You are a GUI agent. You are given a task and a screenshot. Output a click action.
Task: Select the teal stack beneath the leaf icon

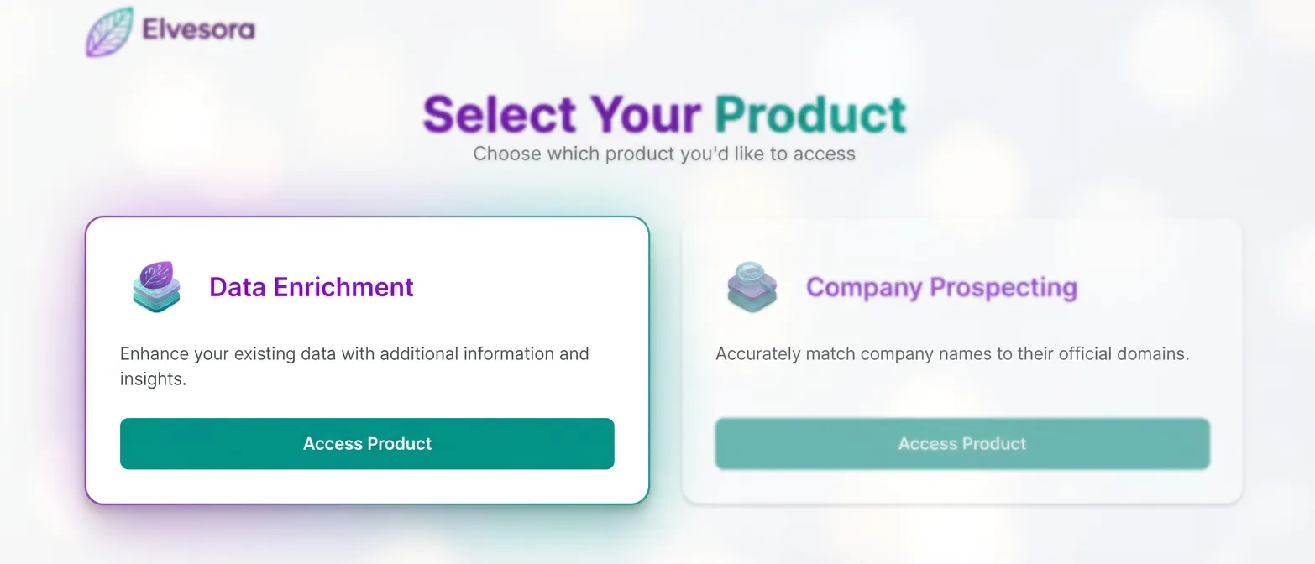point(156,300)
